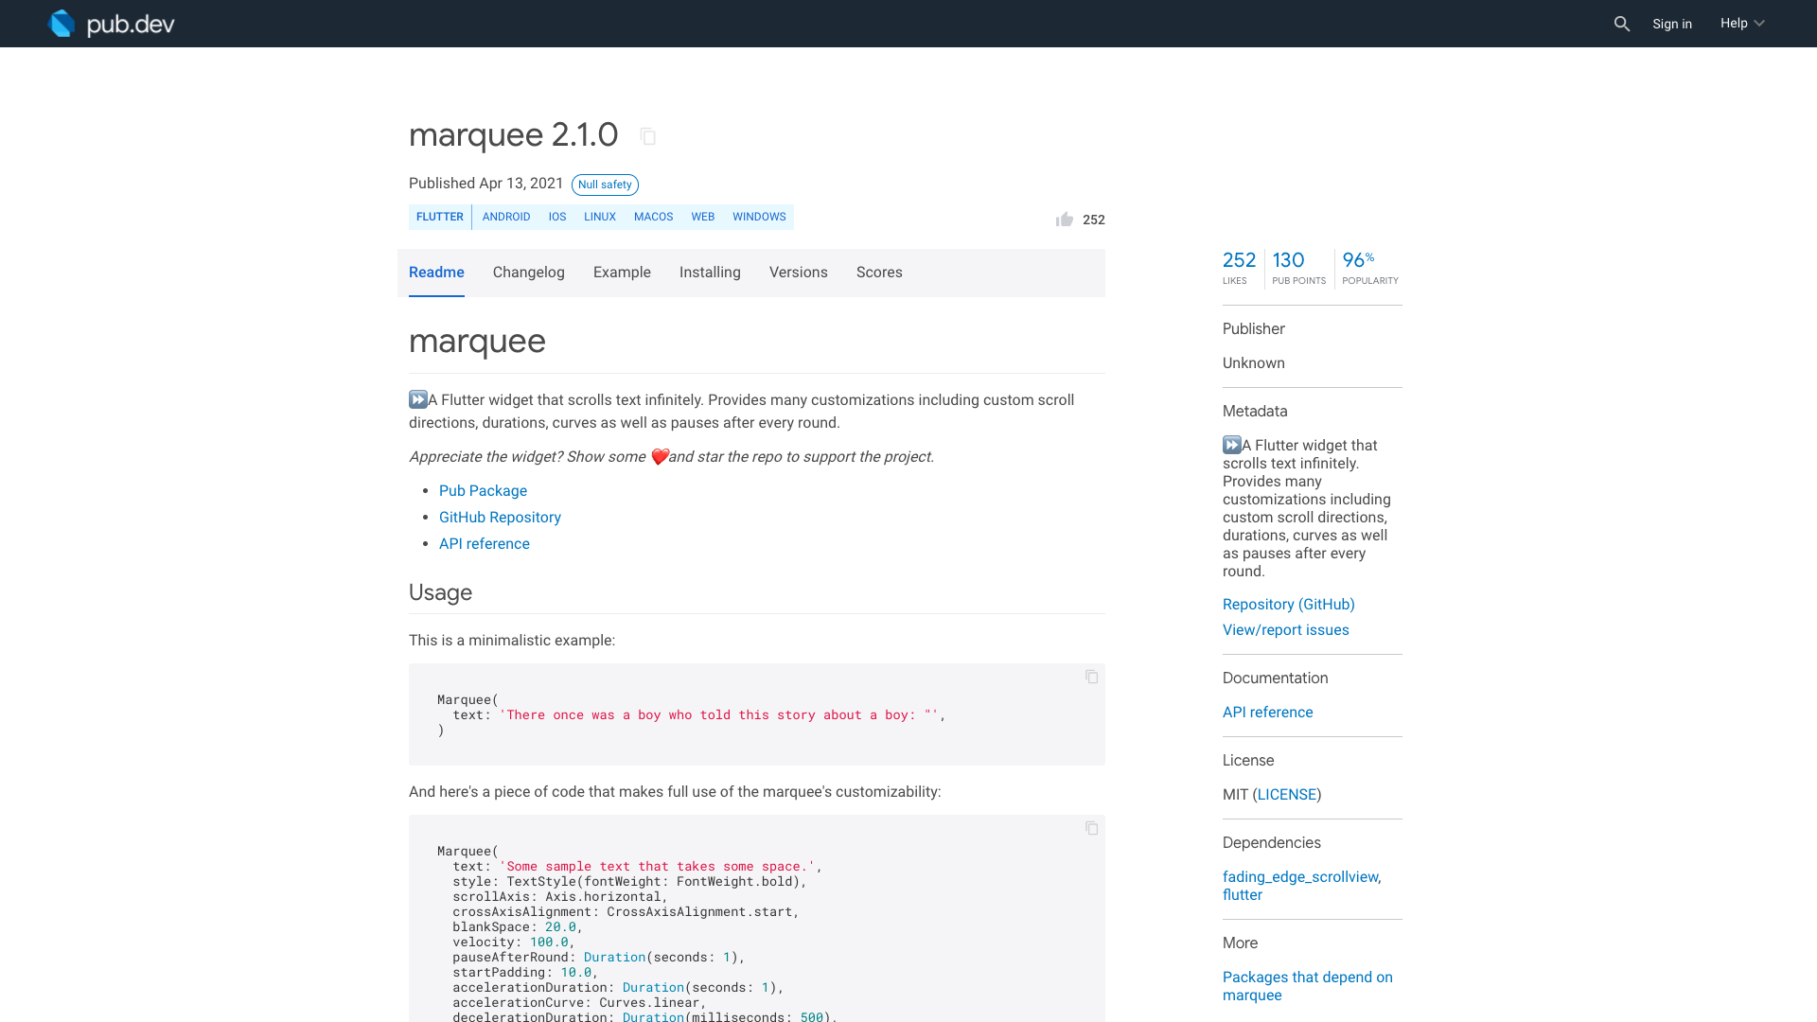The height and width of the screenshot is (1022, 1817).
Task: Open the GitHub Repository link
Action: point(500,517)
